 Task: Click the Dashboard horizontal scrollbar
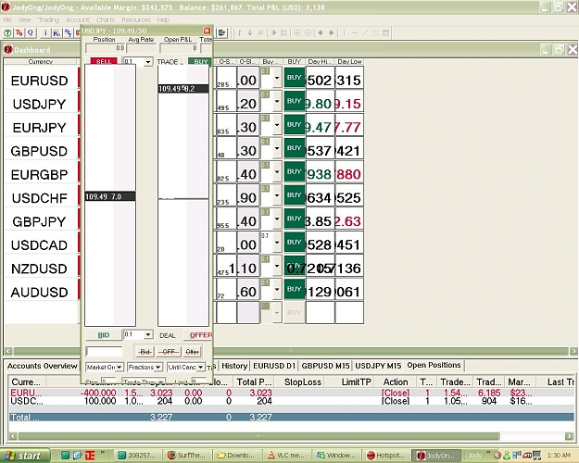point(291,351)
